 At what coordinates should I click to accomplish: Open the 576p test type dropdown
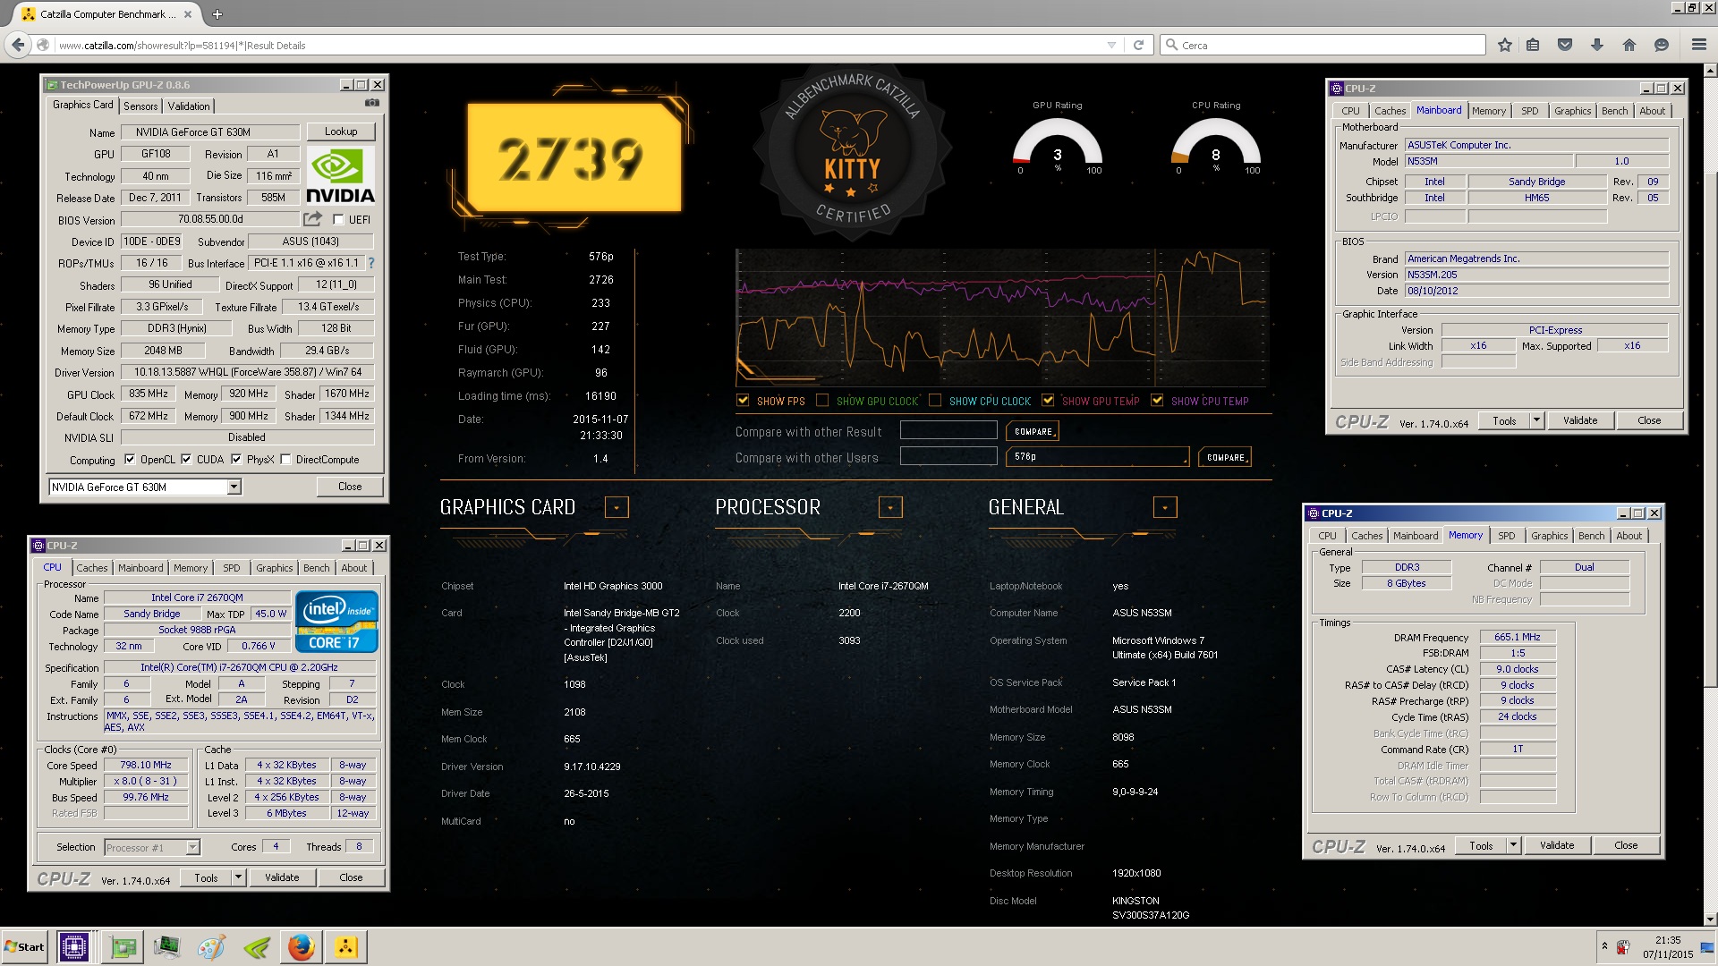(1098, 457)
